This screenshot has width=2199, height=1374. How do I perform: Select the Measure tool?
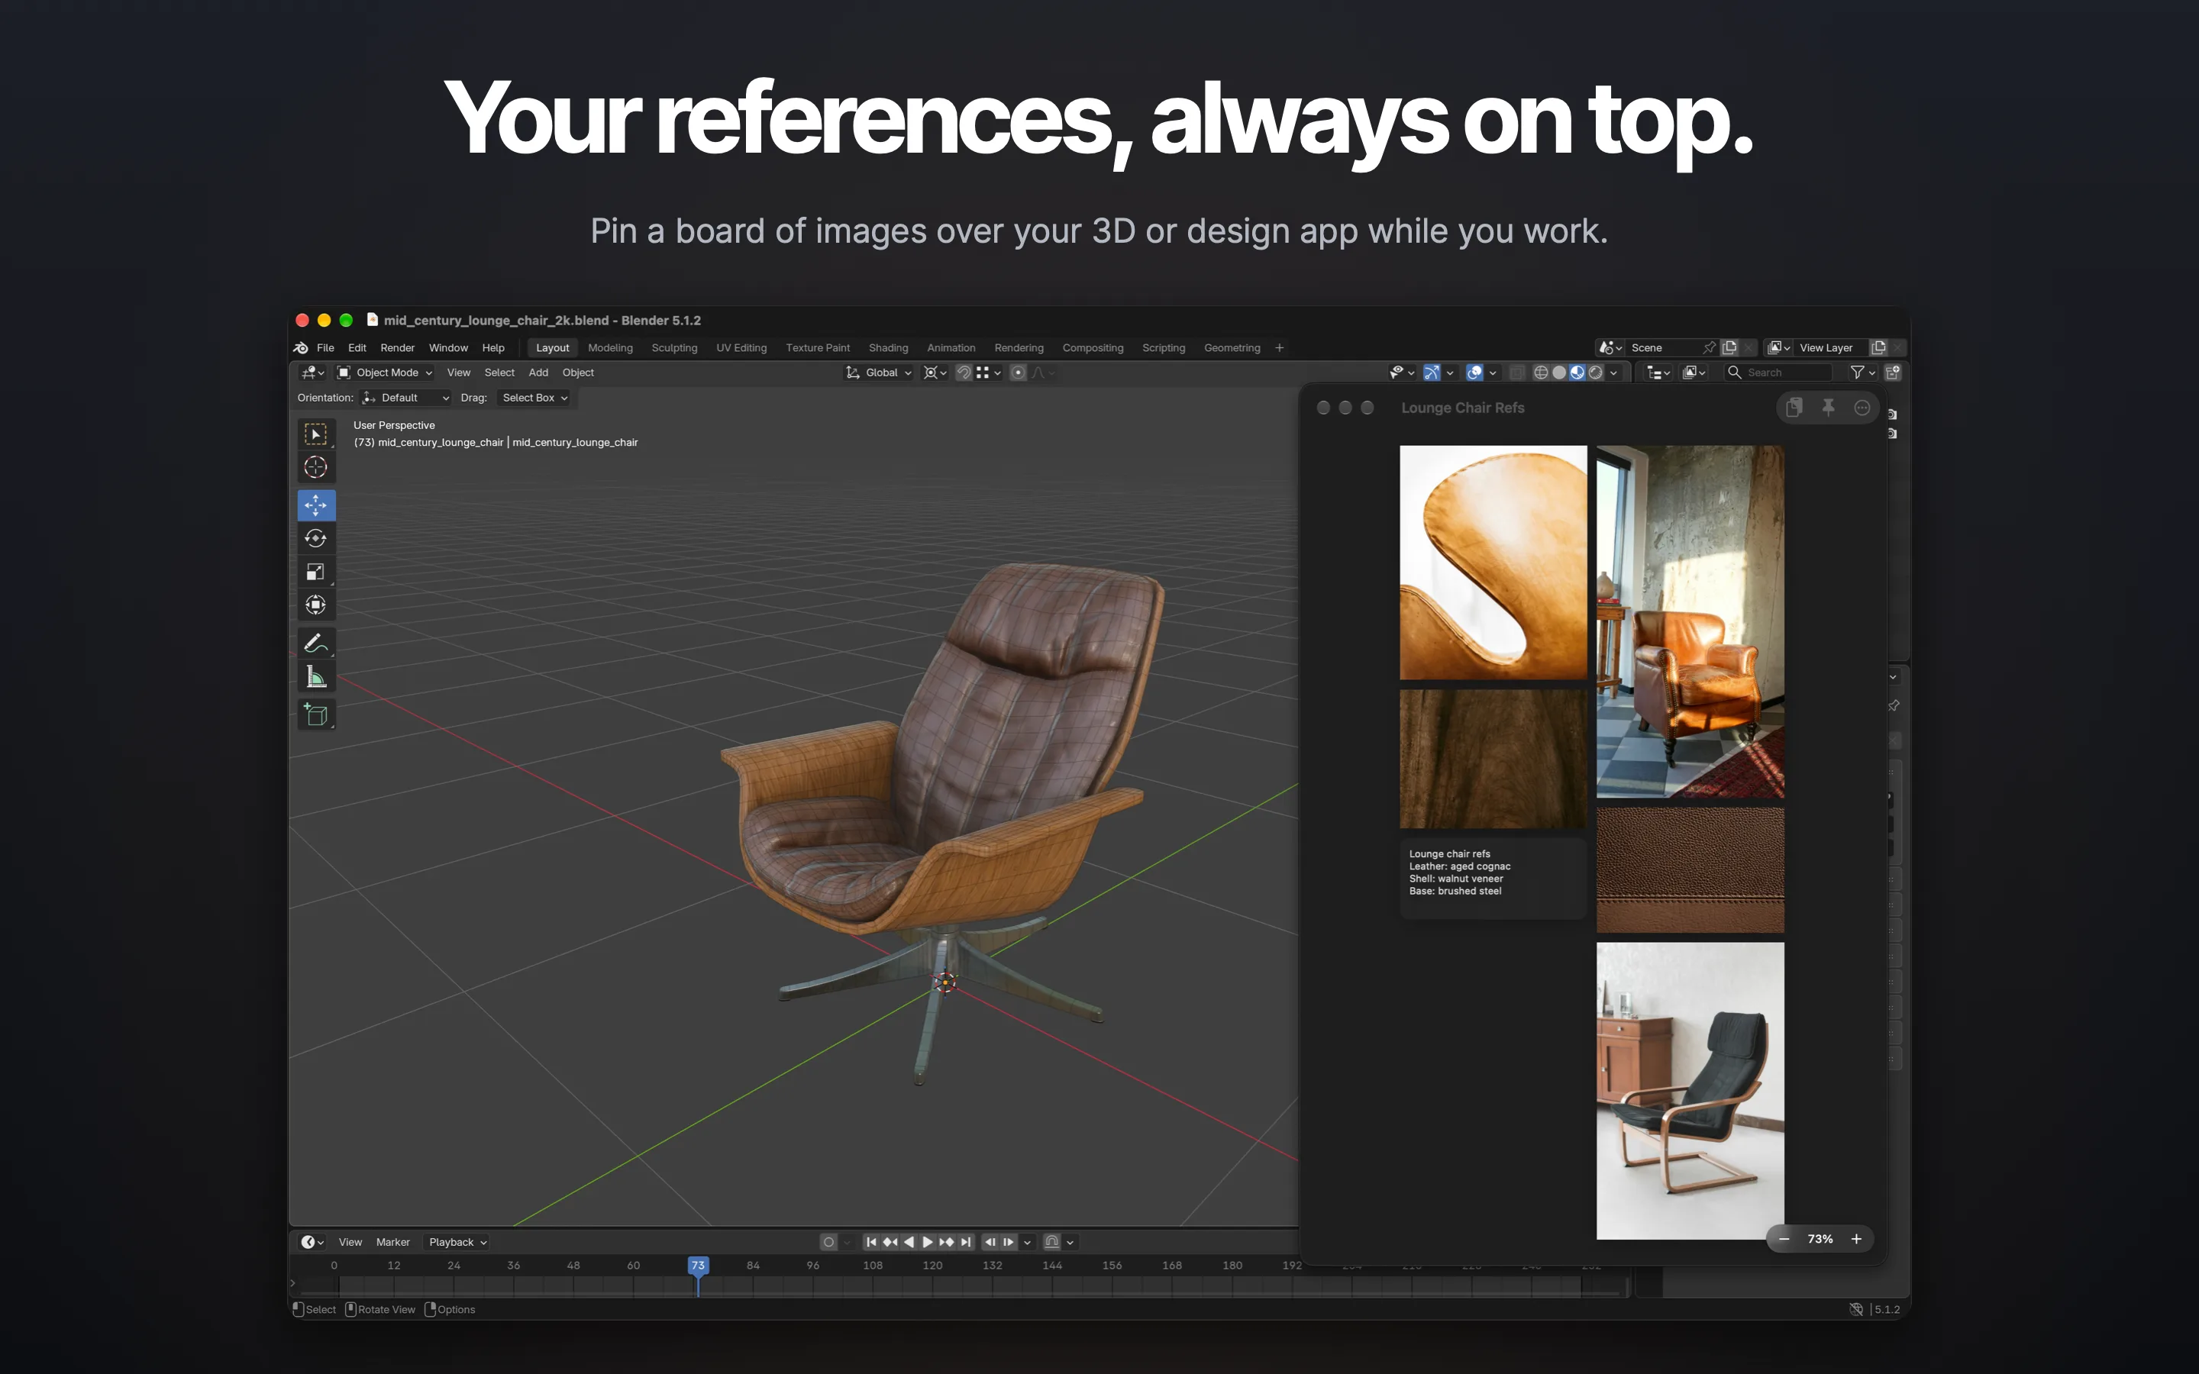[x=315, y=677]
